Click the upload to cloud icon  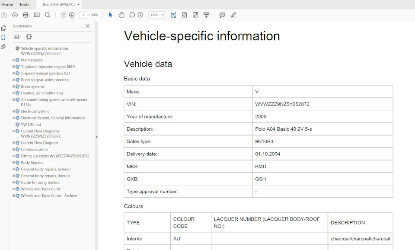pyautogui.click(x=15, y=15)
